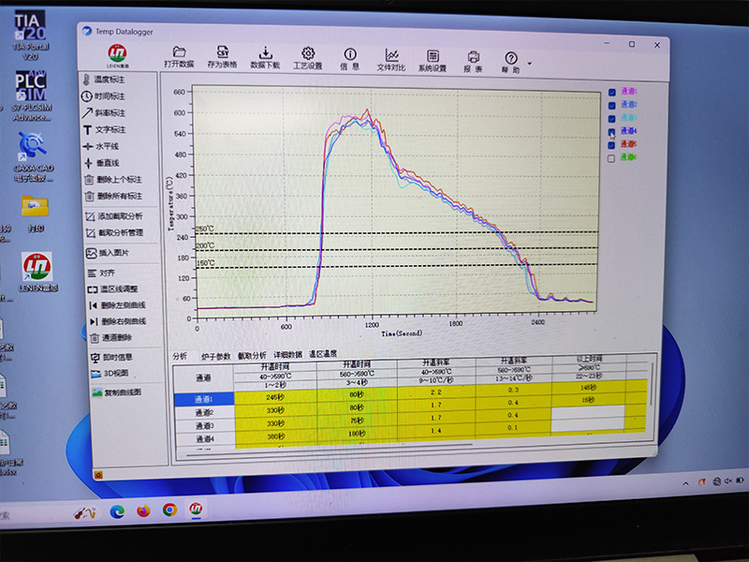749x562 pixels.
Task: Toggle the 通道3 channel checkbox
Action: click(612, 118)
